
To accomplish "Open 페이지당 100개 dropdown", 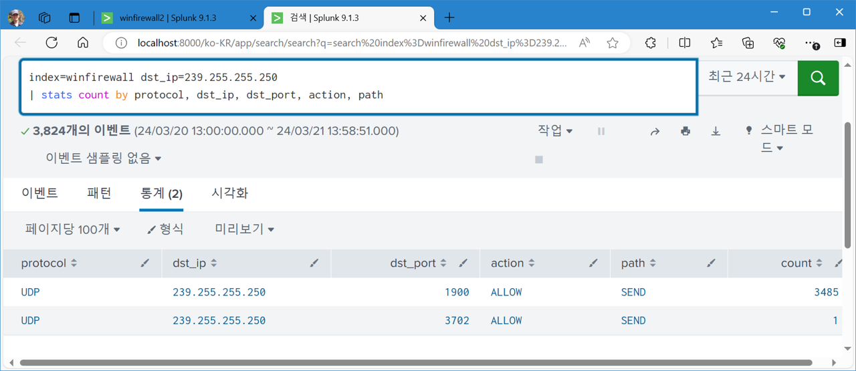I will (73, 229).
